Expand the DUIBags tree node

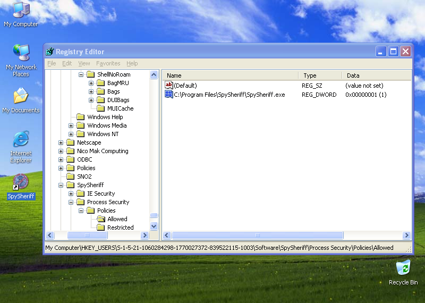point(91,100)
